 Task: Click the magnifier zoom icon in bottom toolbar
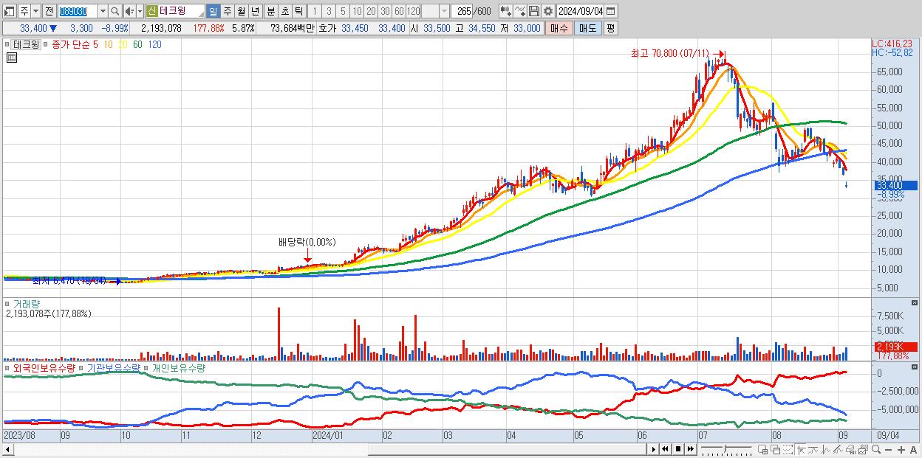tap(876, 450)
